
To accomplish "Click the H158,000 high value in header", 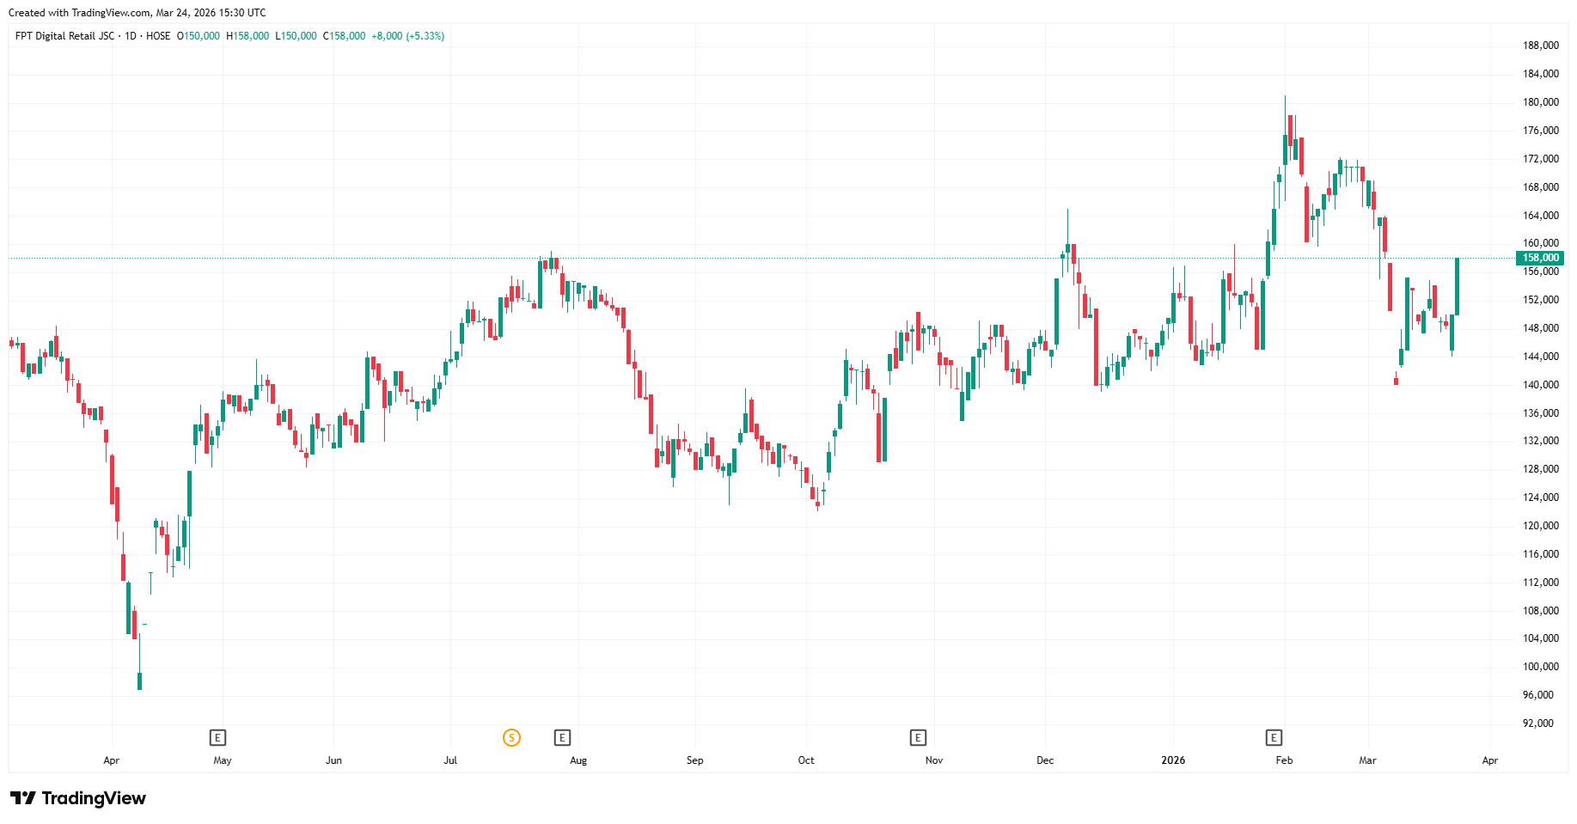I will point(248,36).
